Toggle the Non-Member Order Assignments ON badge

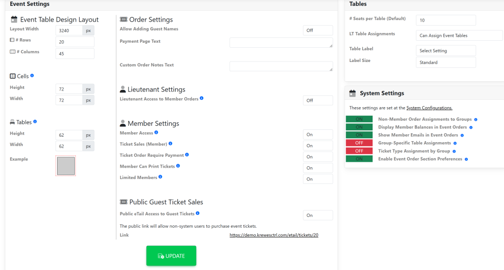coord(359,119)
